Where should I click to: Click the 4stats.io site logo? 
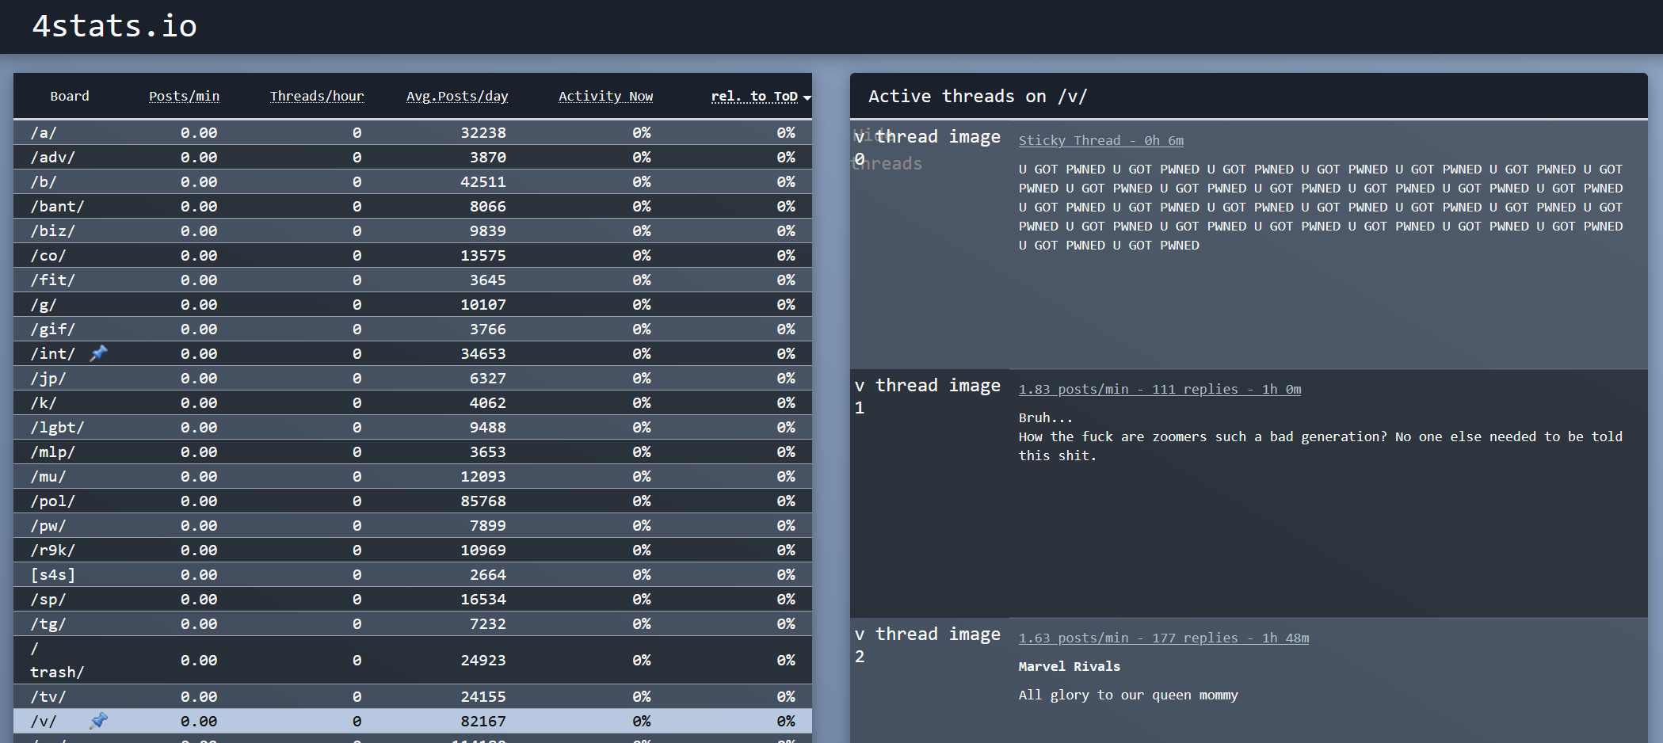[x=114, y=26]
